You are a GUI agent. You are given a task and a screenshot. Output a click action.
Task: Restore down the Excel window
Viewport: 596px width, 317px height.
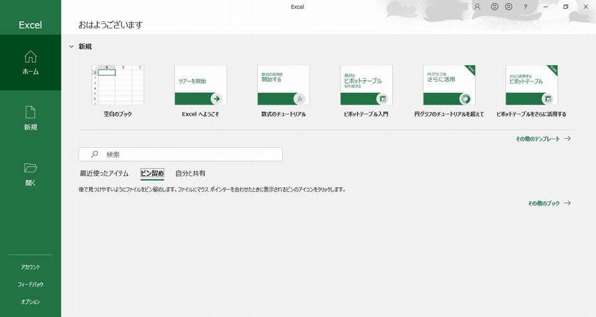pos(566,7)
